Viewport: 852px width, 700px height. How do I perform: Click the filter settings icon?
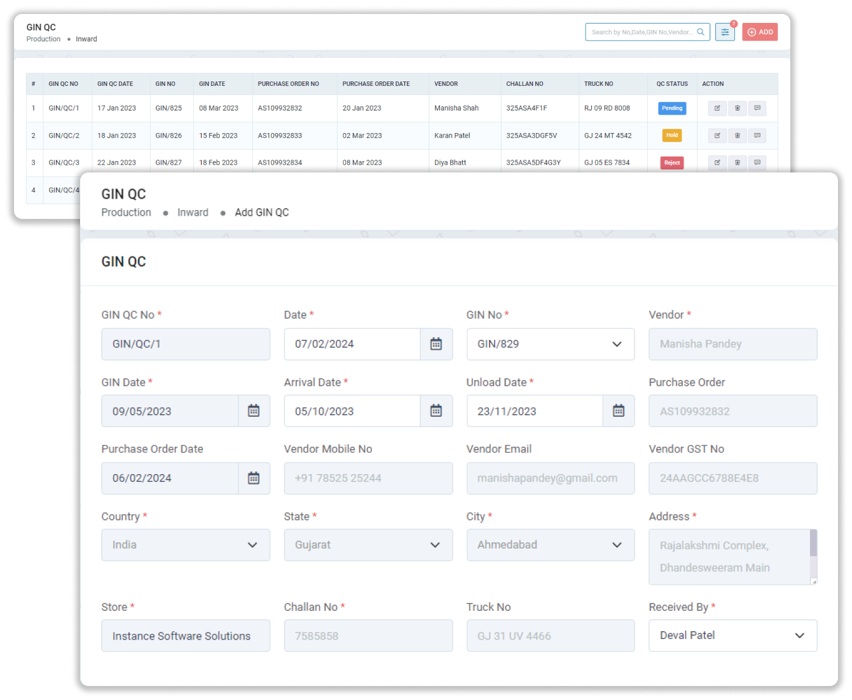725,32
